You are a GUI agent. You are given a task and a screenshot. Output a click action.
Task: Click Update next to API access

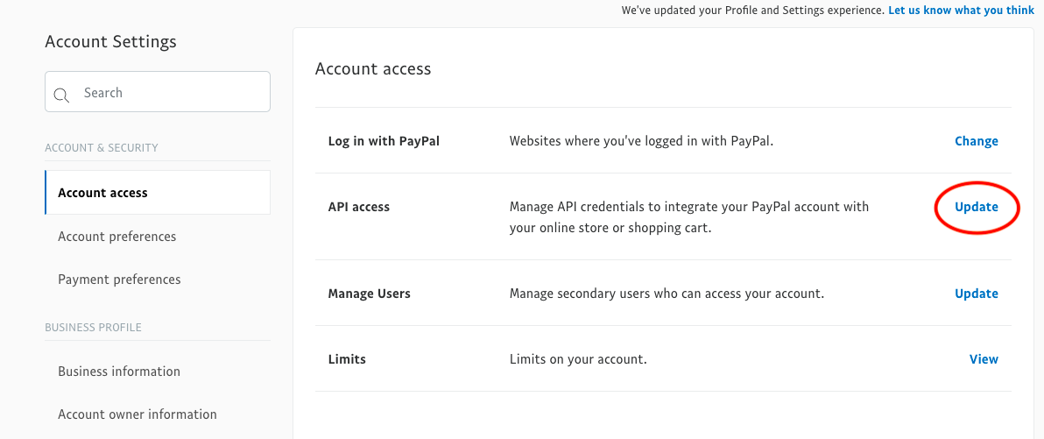click(x=976, y=207)
